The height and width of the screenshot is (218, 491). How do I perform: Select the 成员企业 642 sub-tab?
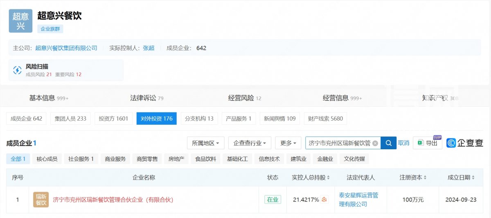click(x=26, y=119)
